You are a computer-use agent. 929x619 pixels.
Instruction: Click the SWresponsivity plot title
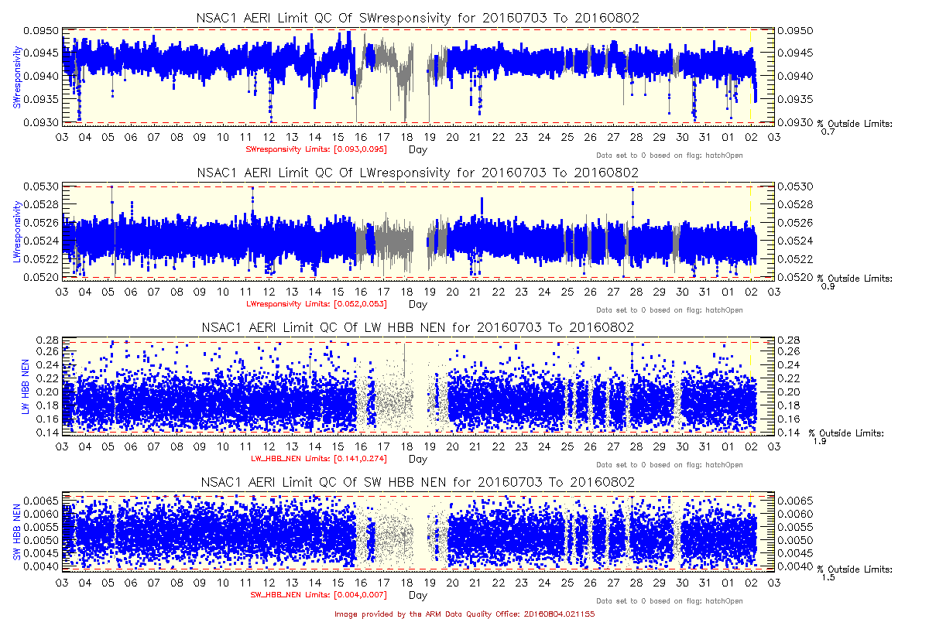coord(417,18)
